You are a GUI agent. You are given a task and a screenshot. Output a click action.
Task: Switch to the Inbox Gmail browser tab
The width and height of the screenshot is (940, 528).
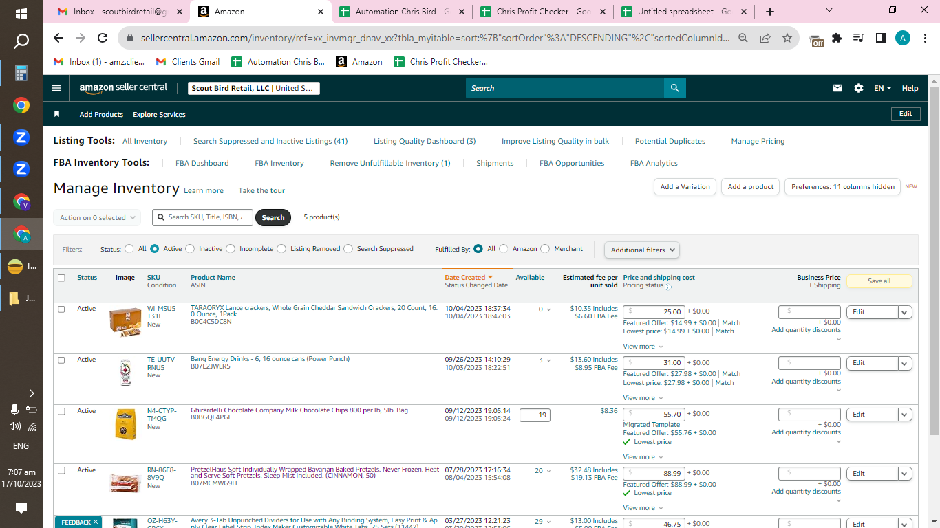pos(120,12)
